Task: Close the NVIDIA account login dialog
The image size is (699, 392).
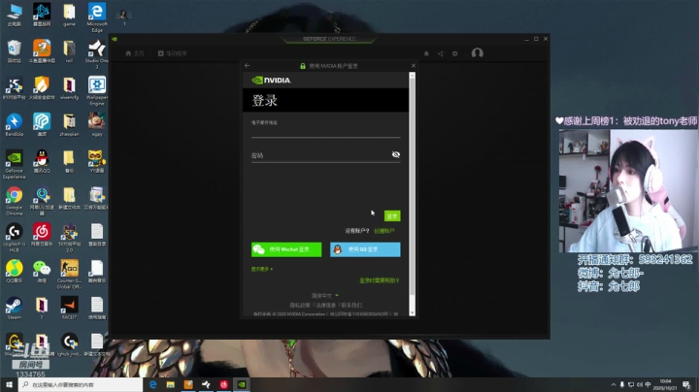Action: click(414, 65)
